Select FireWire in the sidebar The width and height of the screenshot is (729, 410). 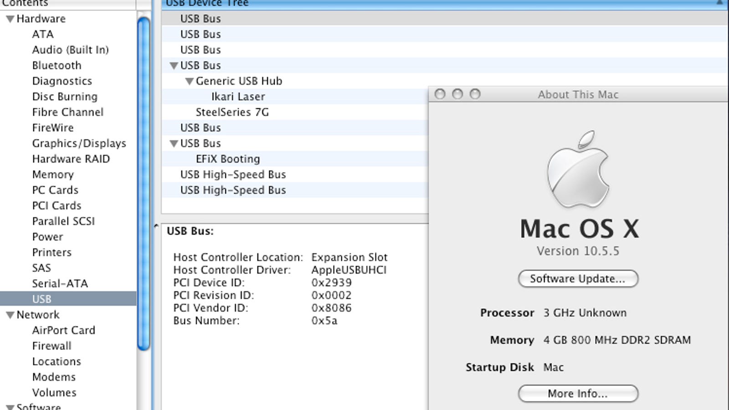click(x=53, y=128)
